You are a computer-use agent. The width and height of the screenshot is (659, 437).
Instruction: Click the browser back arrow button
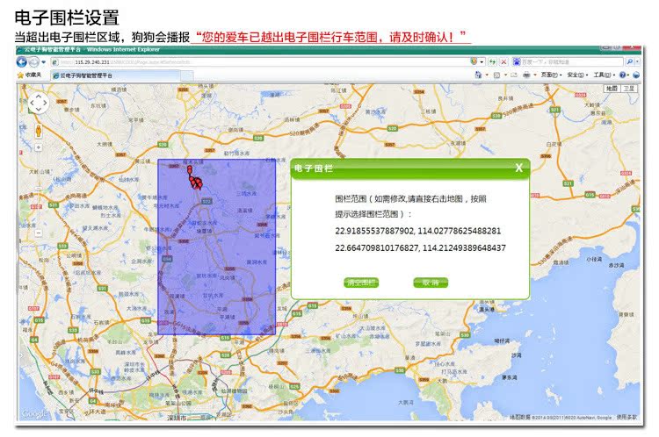coord(22,62)
